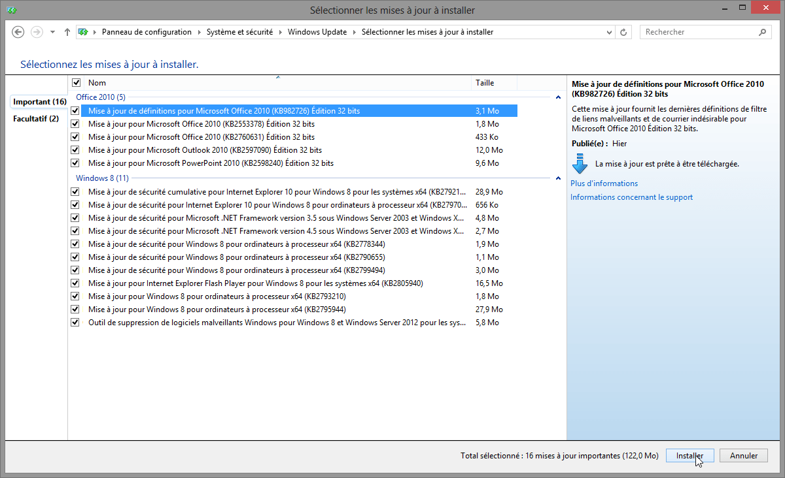
Task: Refresh the address bar
Action: 624,32
